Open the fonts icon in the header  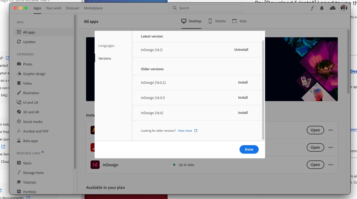(x=312, y=8)
